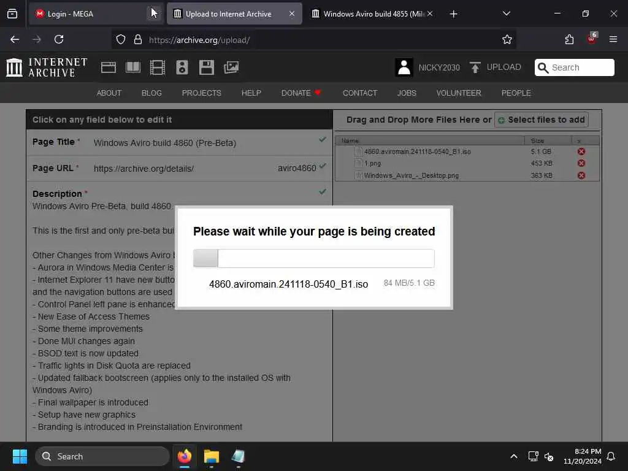
Task: Open Firefox application menu hamburger
Action: coord(613,39)
